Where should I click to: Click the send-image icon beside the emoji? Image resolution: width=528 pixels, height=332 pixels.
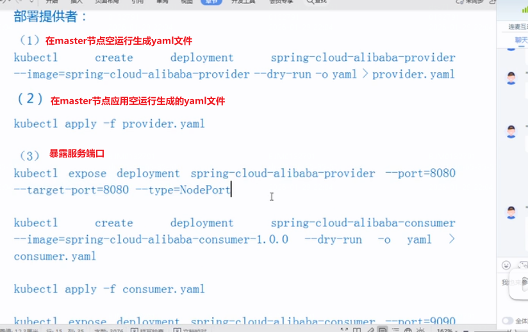[x=524, y=265]
